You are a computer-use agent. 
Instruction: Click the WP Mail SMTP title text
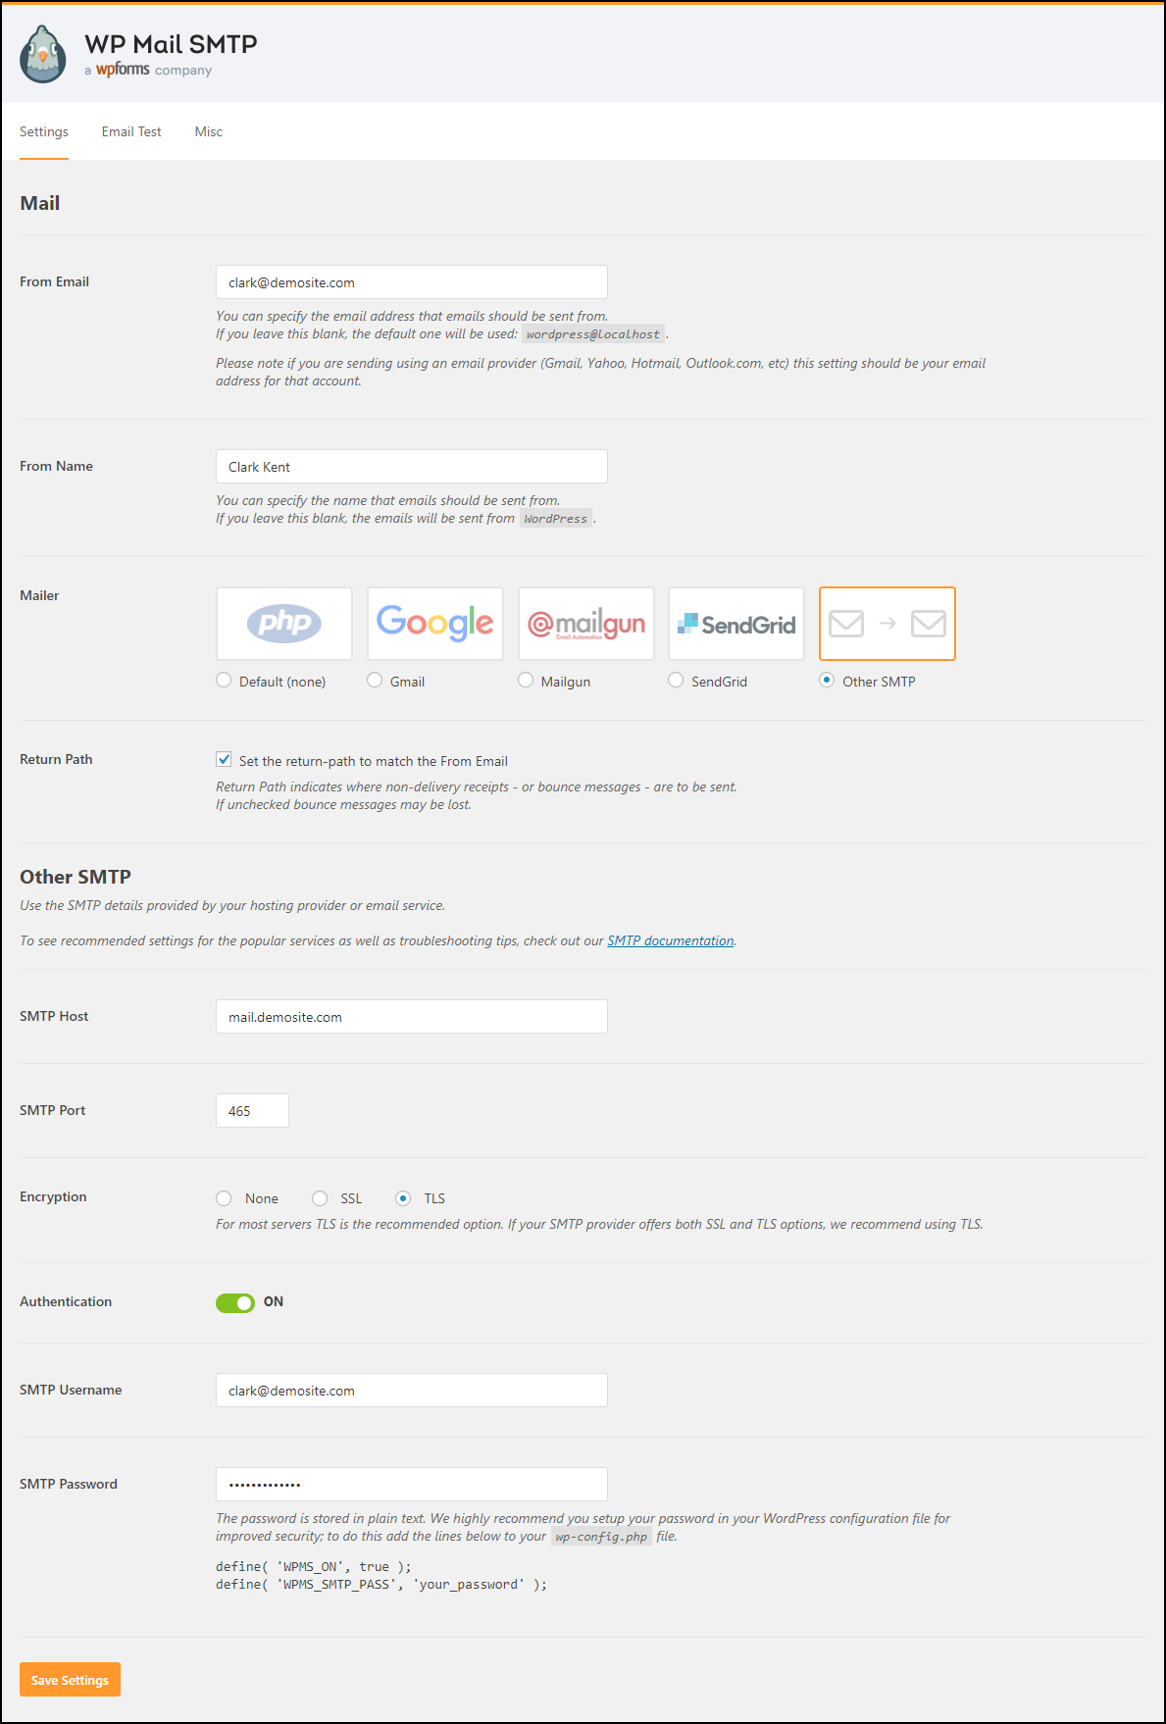point(171,44)
